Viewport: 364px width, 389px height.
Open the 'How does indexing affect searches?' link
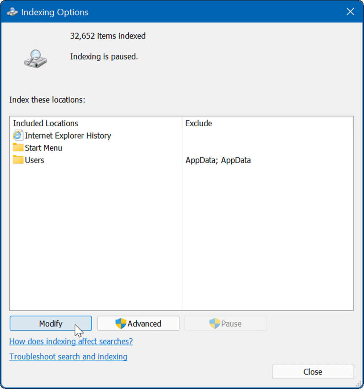point(71,341)
